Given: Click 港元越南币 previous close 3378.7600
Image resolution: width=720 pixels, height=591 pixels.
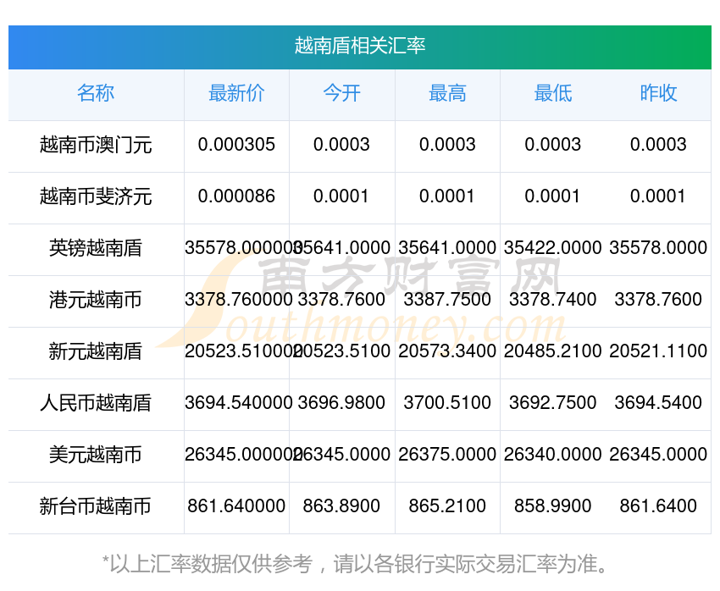Looking at the screenshot, I should [658, 300].
